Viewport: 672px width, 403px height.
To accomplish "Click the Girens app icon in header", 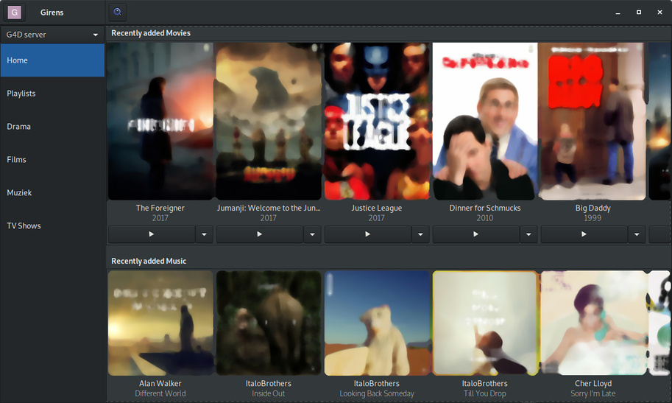I will pyautogui.click(x=14, y=13).
